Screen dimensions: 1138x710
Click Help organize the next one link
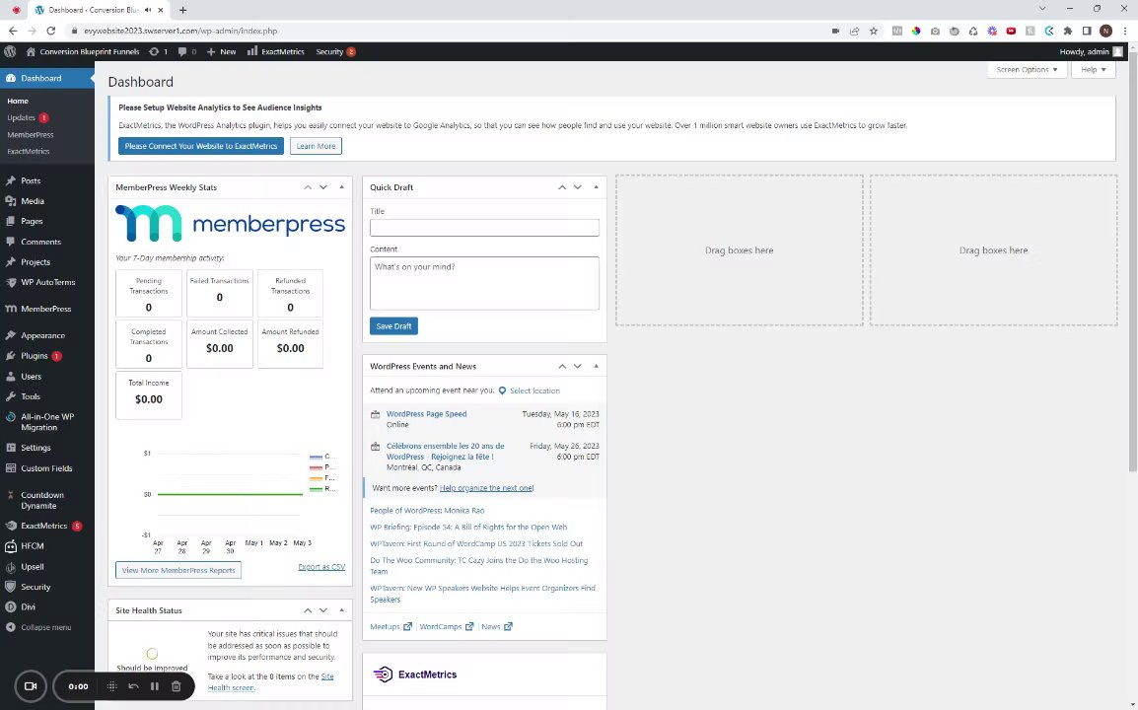tap(486, 488)
